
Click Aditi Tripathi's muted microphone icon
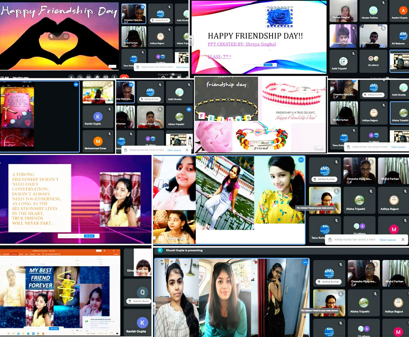coord(353,53)
